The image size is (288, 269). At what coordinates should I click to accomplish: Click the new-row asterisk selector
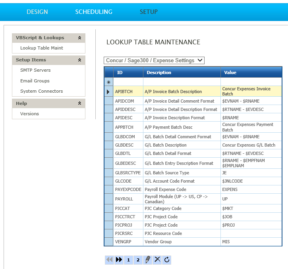[x=108, y=82]
